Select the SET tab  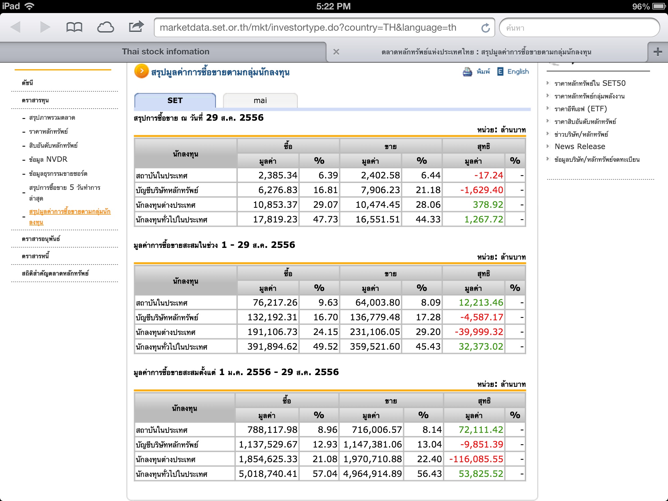click(175, 100)
